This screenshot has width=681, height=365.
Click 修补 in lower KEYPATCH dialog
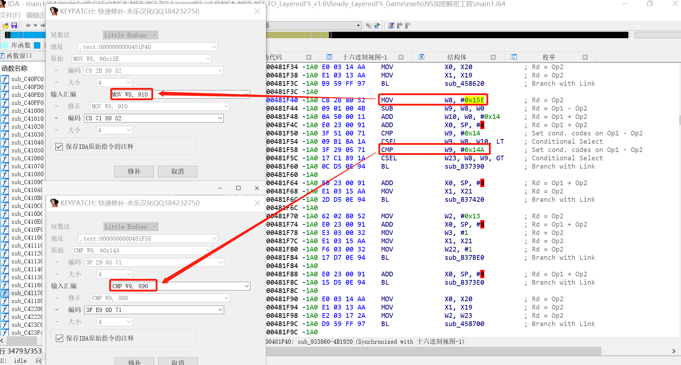(x=134, y=361)
